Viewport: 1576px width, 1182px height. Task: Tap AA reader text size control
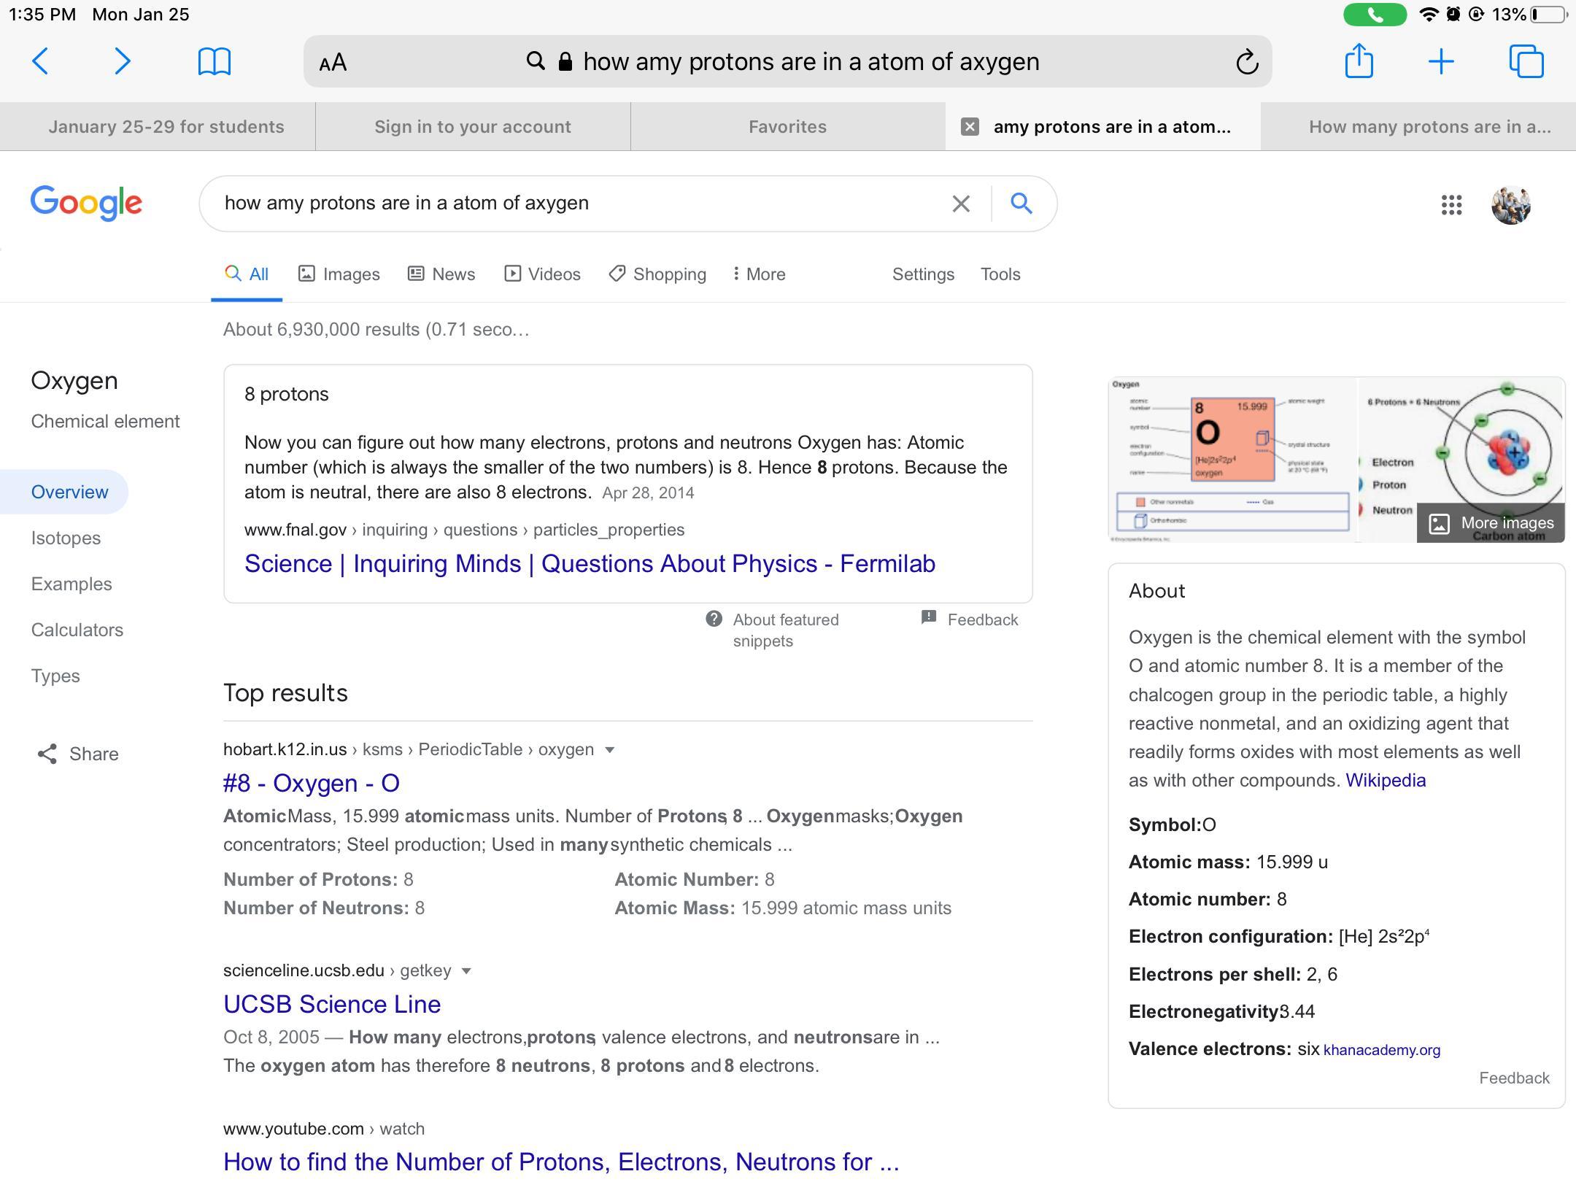[333, 63]
